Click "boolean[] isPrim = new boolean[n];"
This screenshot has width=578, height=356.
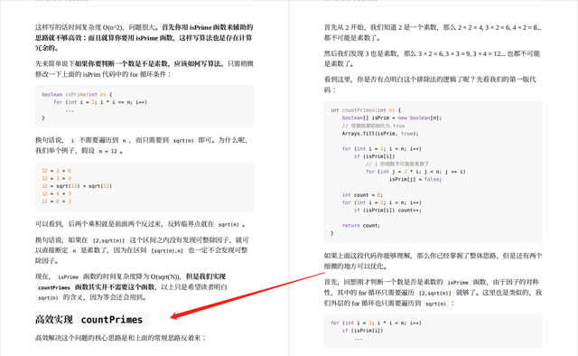(x=391, y=117)
